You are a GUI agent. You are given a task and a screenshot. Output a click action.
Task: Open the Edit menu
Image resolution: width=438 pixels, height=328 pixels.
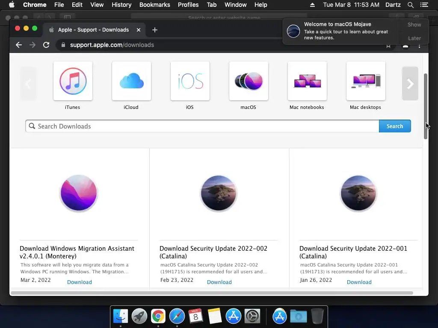coord(77,5)
